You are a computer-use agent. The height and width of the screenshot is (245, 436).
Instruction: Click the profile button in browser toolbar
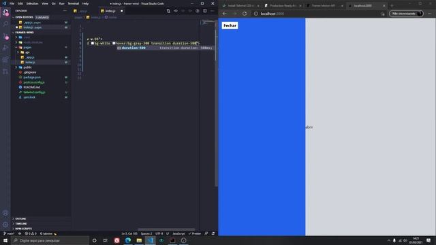coord(406,14)
